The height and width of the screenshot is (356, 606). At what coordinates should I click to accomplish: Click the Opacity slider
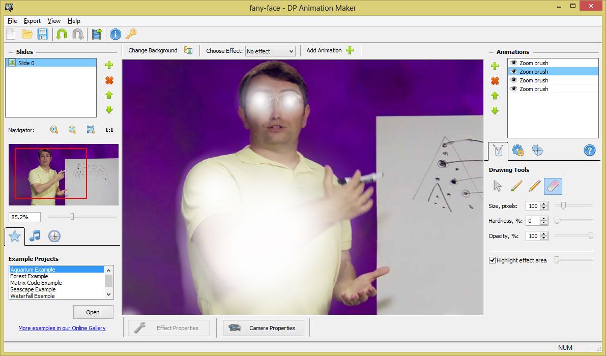[573, 235]
